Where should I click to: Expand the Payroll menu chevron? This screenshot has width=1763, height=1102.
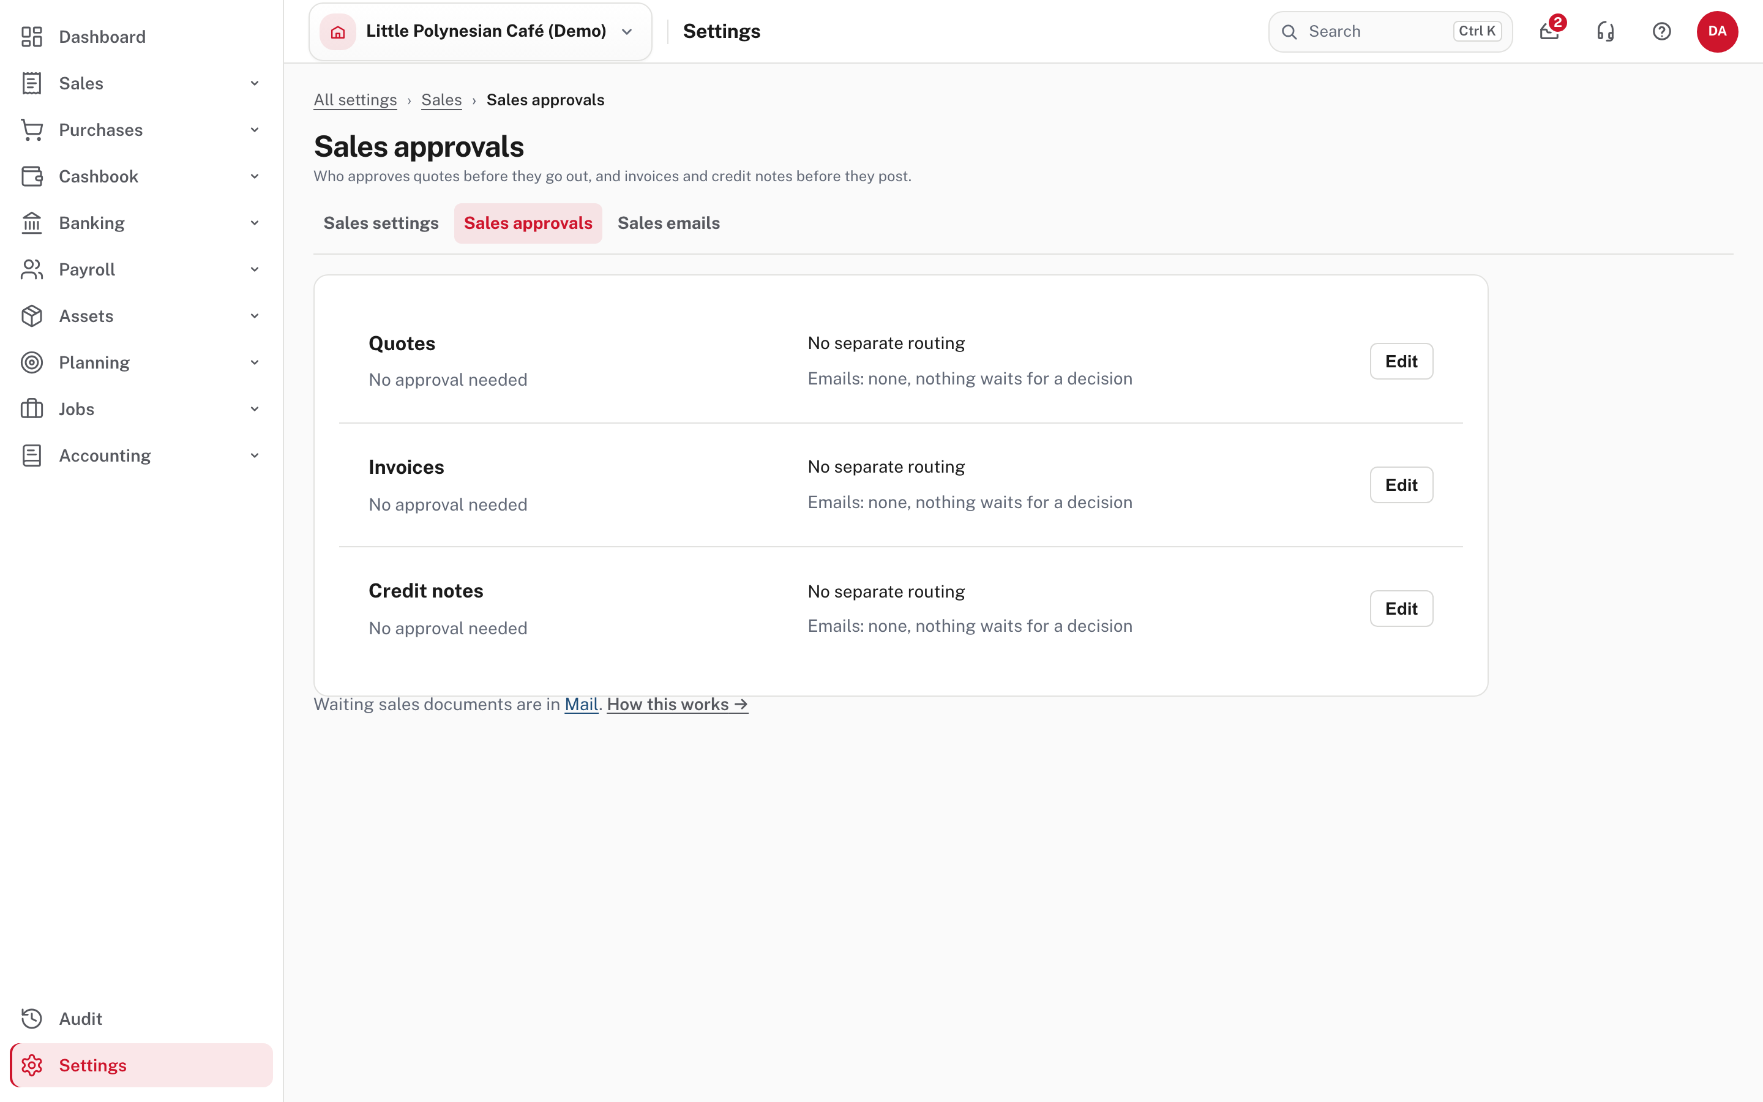(254, 269)
